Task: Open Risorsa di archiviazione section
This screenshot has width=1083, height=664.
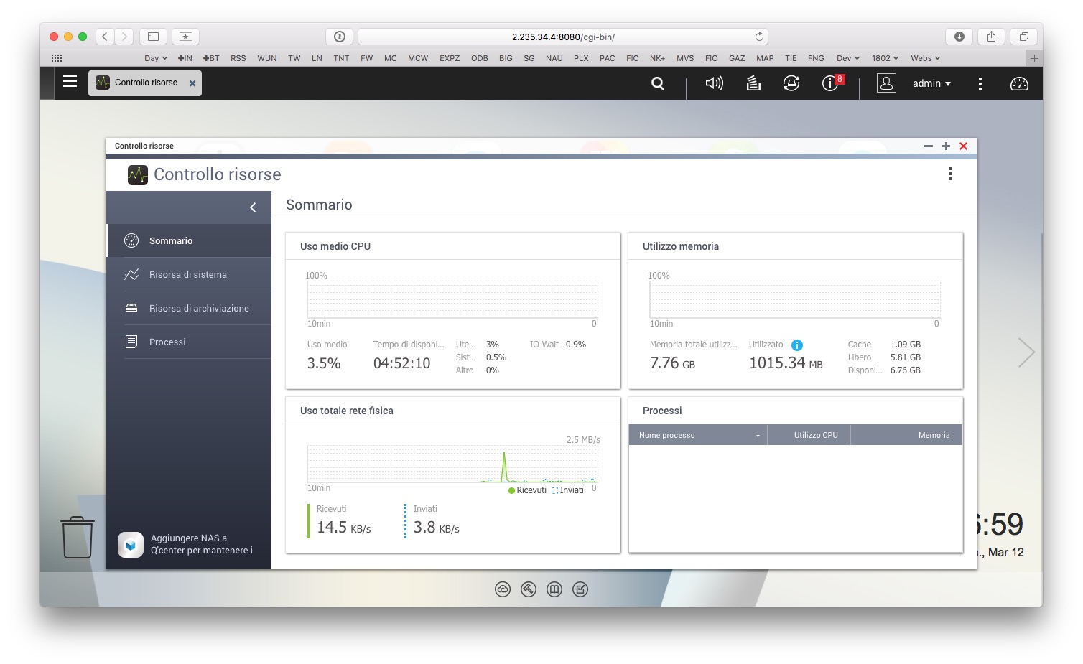Action: click(189, 308)
